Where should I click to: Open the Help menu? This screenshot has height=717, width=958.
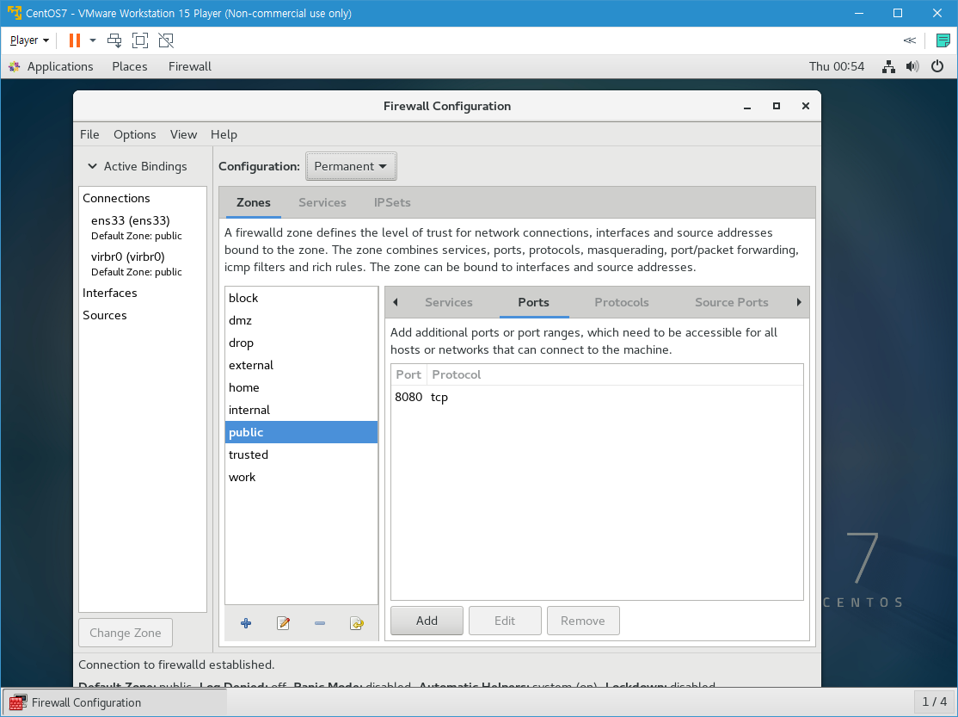coord(224,134)
